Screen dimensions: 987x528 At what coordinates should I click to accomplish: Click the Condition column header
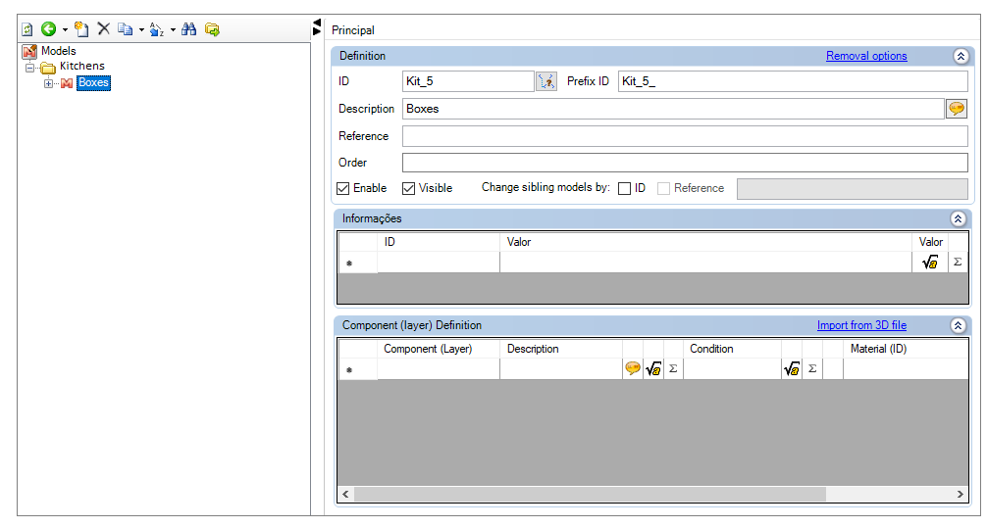click(x=732, y=349)
